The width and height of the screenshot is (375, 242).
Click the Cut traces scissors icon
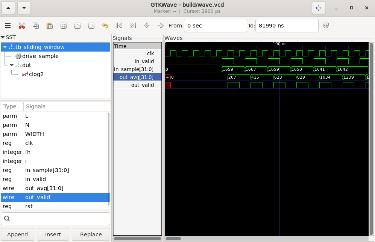click(22, 26)
